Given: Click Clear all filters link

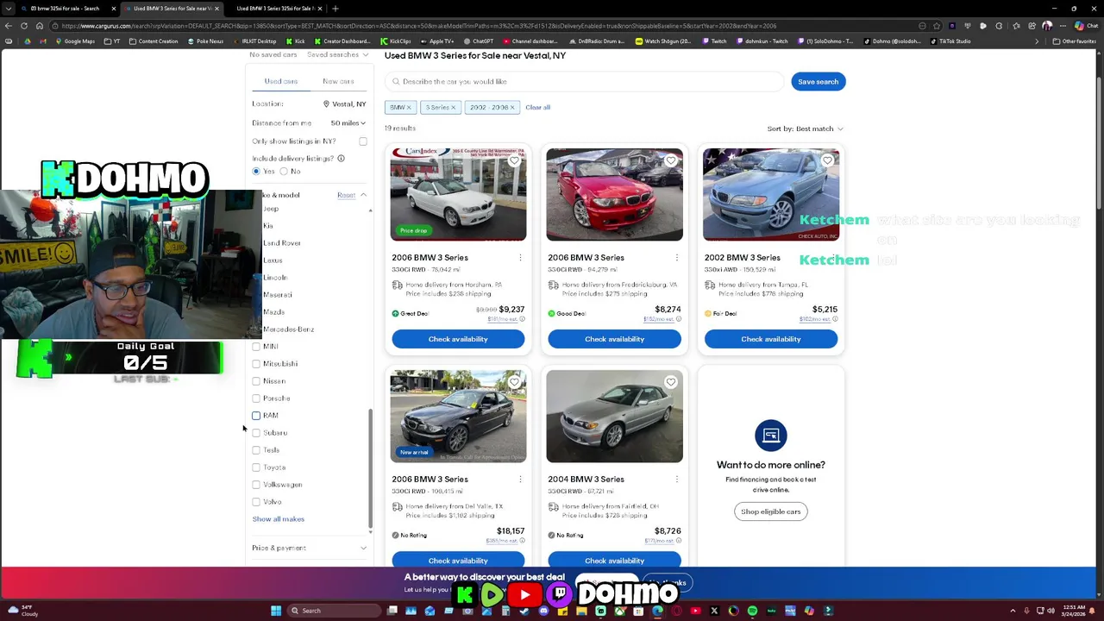Looking at the screenshot, I should point(537,108).
